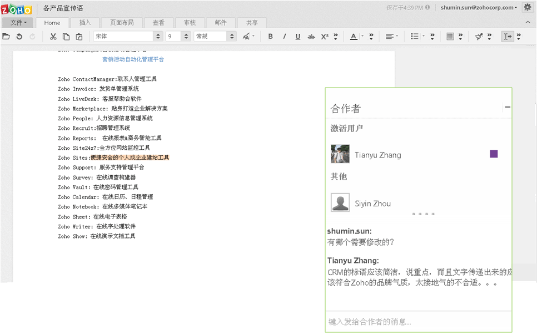This screenshot has width=537, height=335.
Task: Open the 文件 menu
Action: (x=18, y=23)
